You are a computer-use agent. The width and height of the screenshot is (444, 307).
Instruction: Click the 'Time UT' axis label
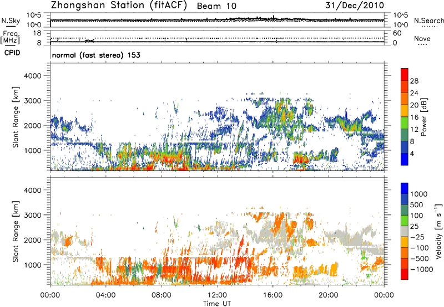point(217,304)
